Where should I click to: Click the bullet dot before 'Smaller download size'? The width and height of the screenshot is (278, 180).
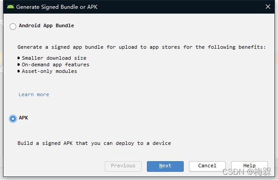(19, 58)
